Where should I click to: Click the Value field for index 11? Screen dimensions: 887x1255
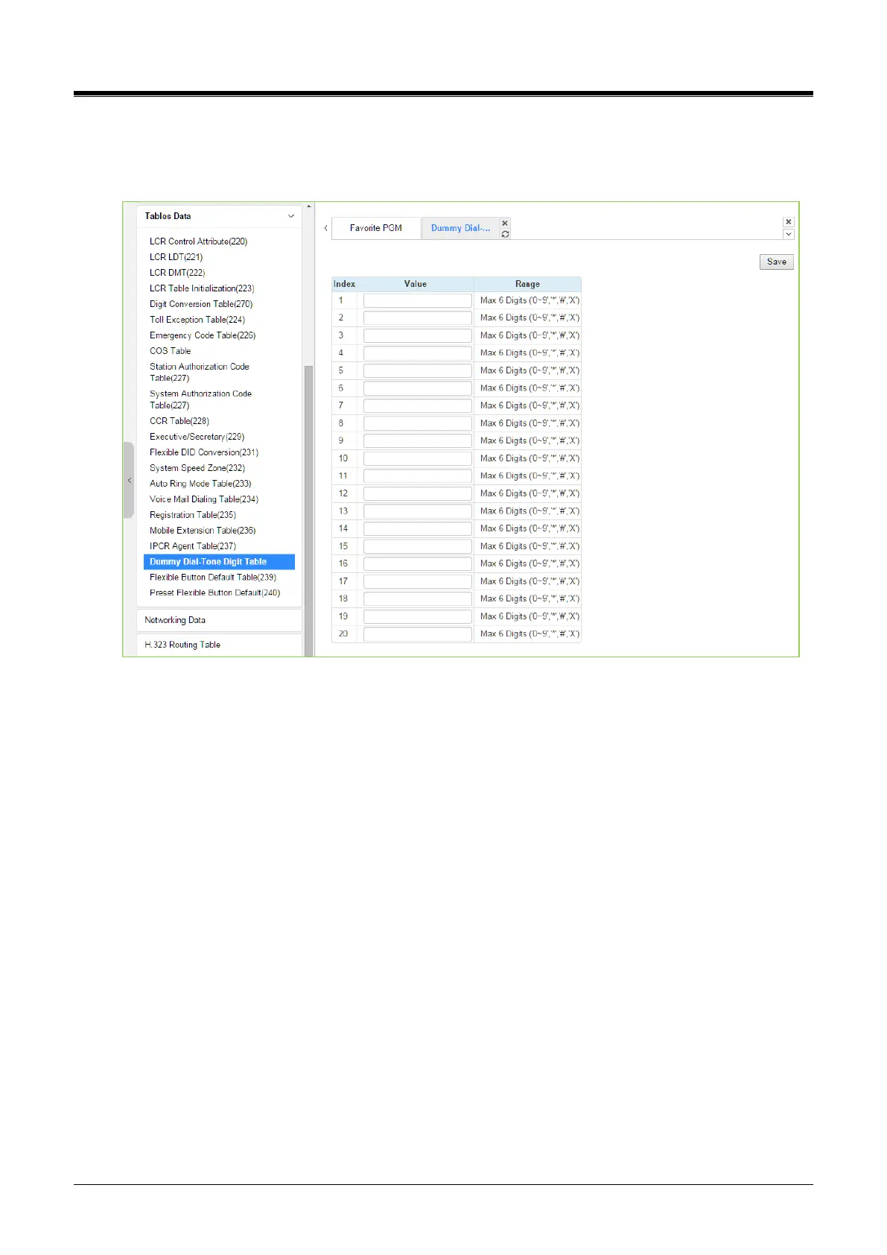click(x=418, y=475)
